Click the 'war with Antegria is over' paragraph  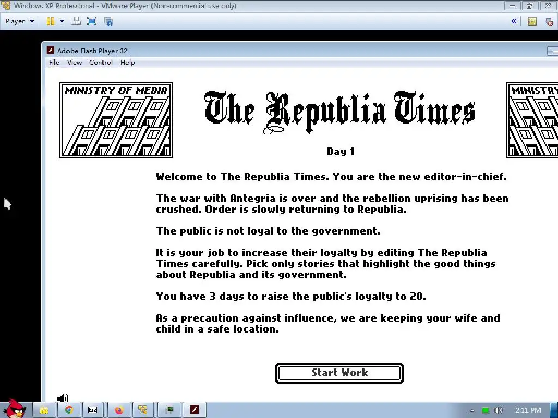pos(332,204)
